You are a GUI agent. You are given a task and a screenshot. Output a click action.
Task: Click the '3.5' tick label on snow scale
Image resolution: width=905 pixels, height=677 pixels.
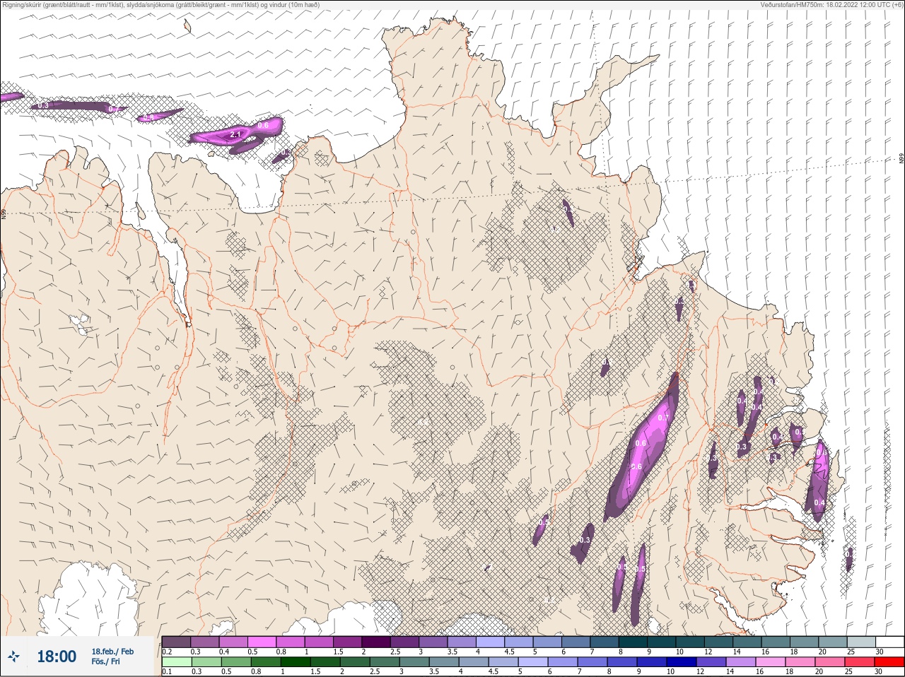(452, 652)
